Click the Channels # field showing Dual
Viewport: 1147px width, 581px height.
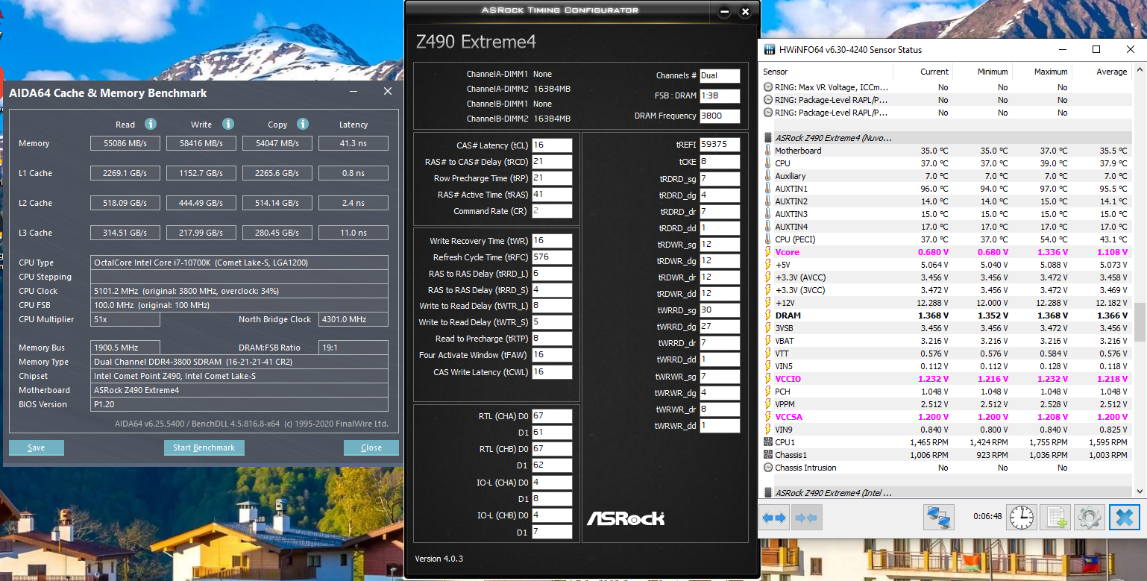point(720,75)
